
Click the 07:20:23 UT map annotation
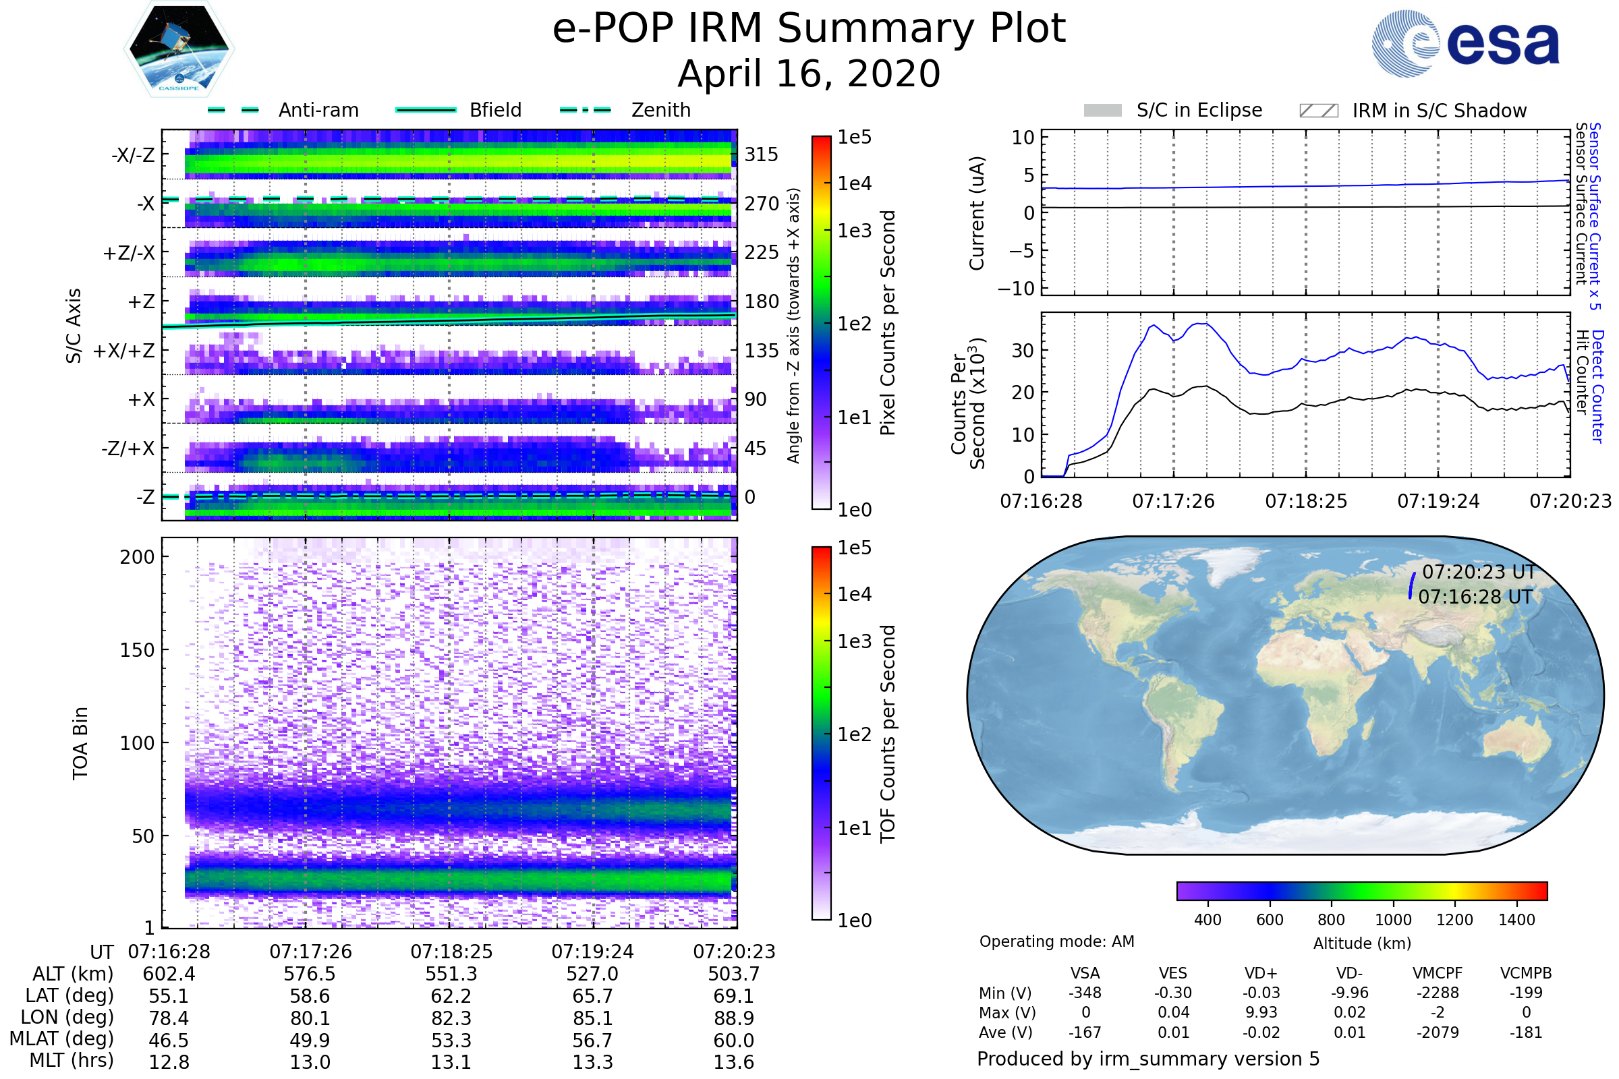pos(1479,572)
